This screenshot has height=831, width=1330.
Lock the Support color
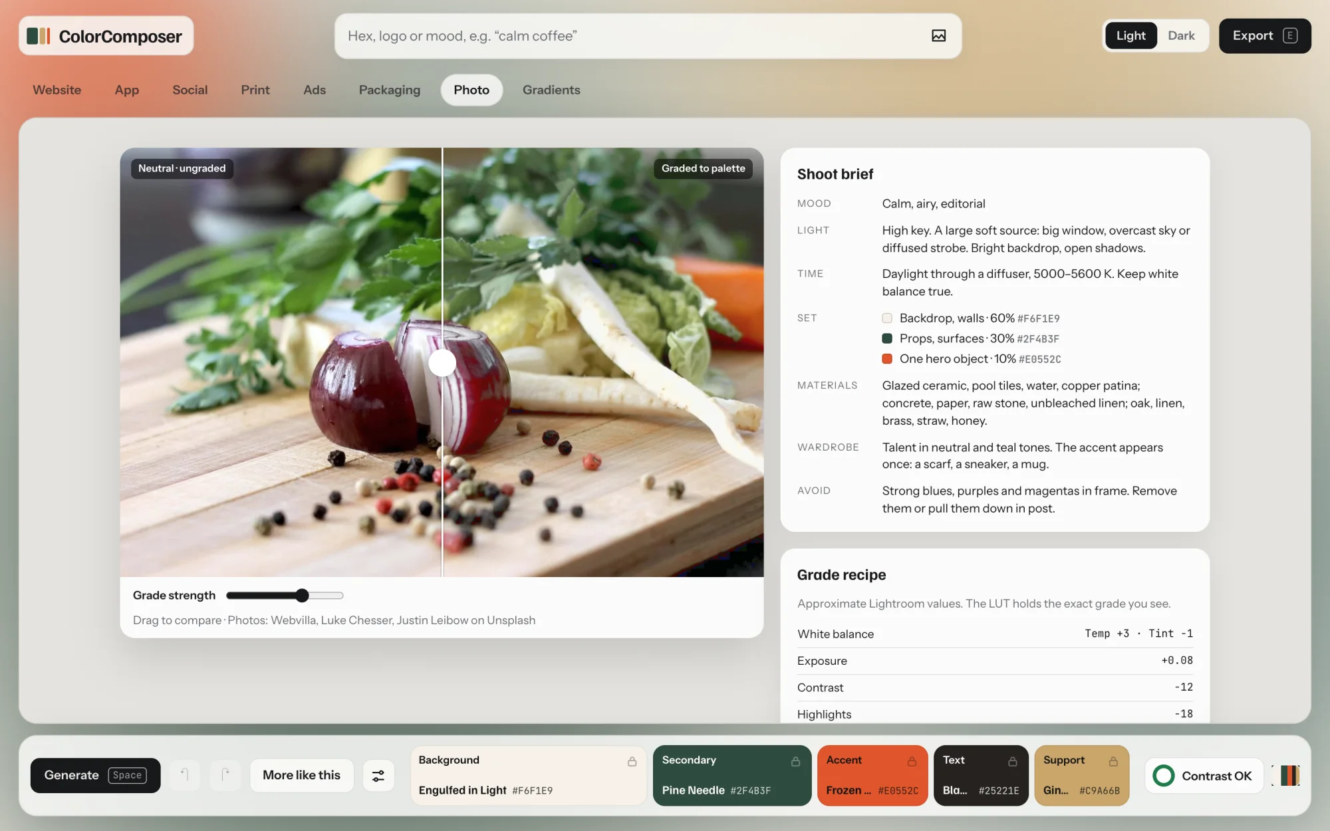[1113, 761]
